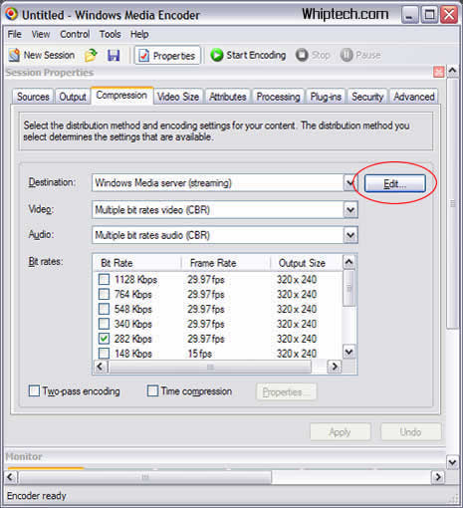Screen dimensions: 463x508
Task: Uncheck the 282 Kbps bit rate
Action: click(x=104, y=339)
